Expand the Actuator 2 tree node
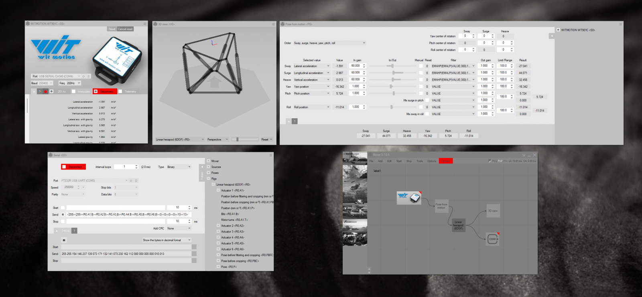 pos(218,226)
